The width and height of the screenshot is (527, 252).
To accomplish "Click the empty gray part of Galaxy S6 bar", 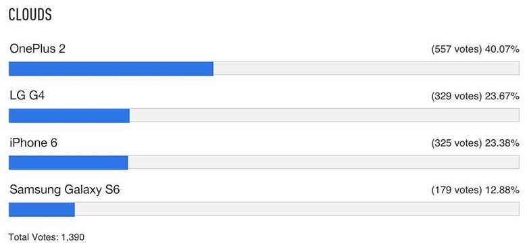I will click(x=297, y=209).
